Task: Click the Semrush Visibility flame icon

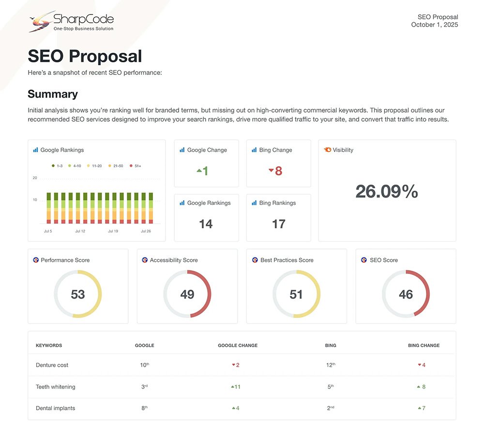Action: click(328, 150)
